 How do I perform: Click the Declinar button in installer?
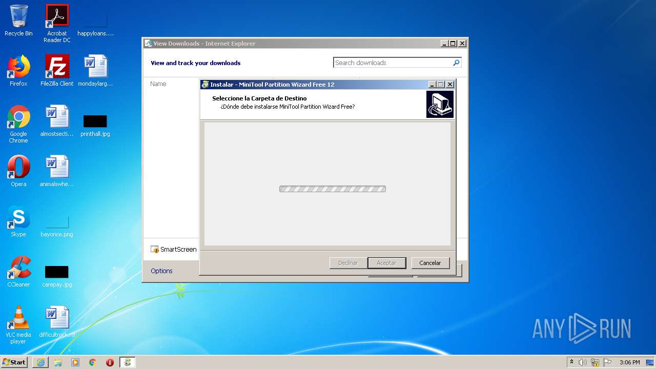pos(348,263)
